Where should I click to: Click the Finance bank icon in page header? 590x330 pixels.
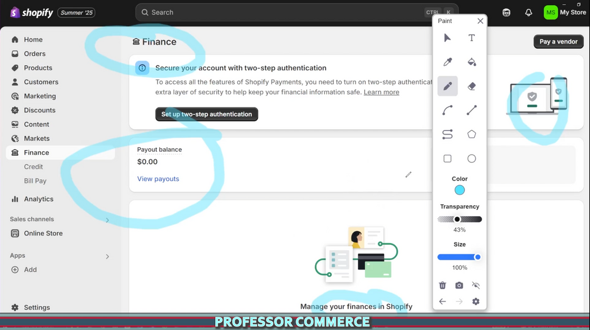(x=136, y=41)
